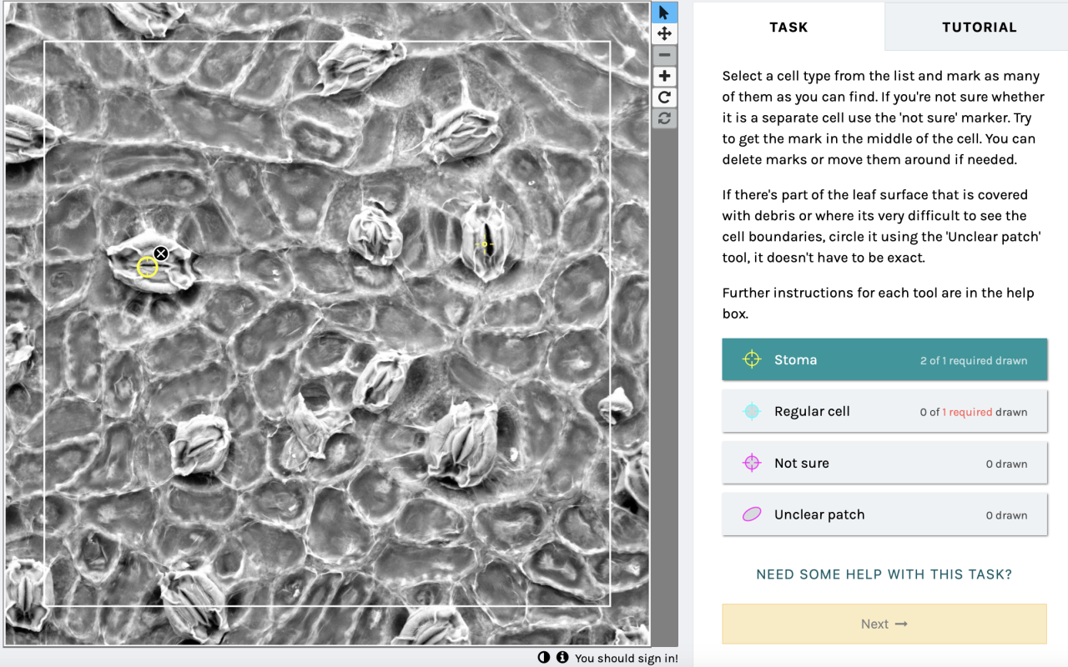Delete the selected stoma mark with the X
This screenshot has height=667, width=1068.
161,253
